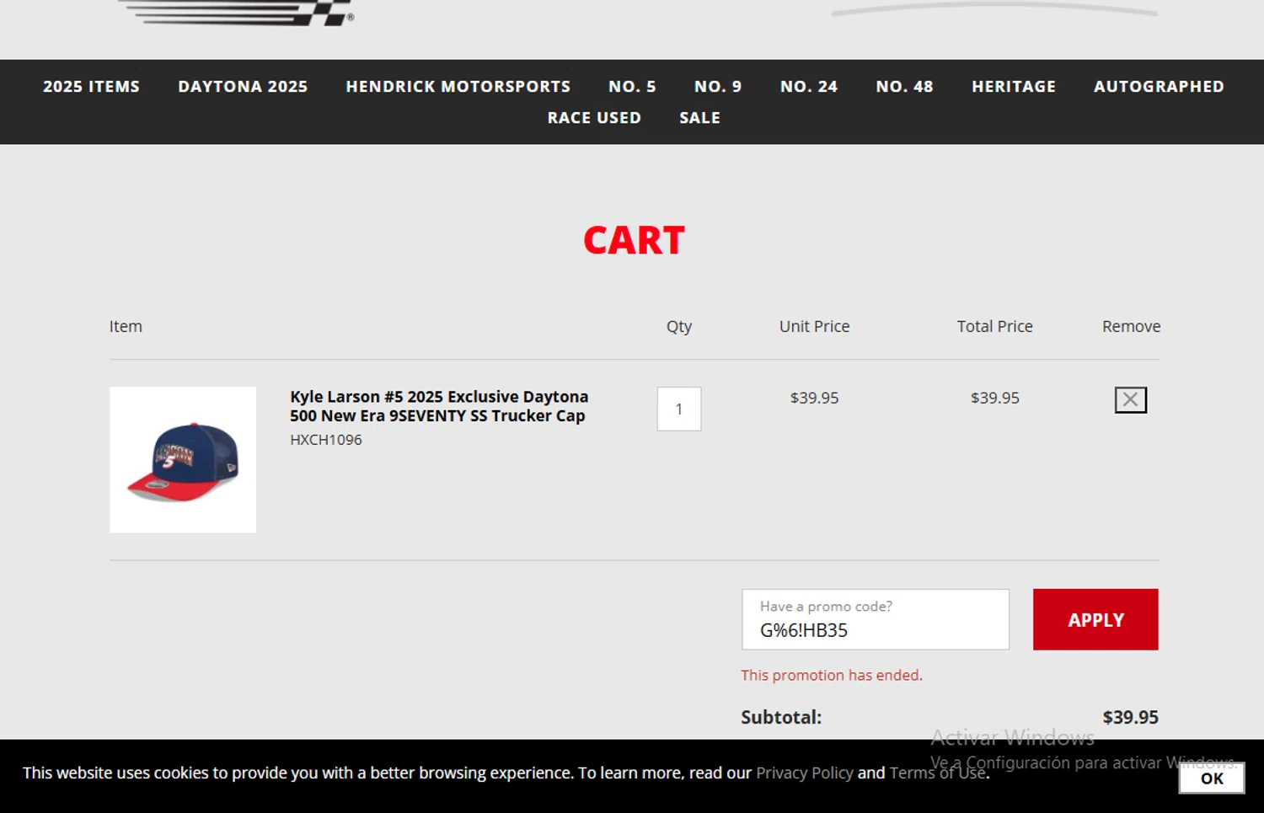Viewport: 1264px width, 813px height.
Task: Open the Race Used category
Action: pyautogui.click(x=594, y=118)
